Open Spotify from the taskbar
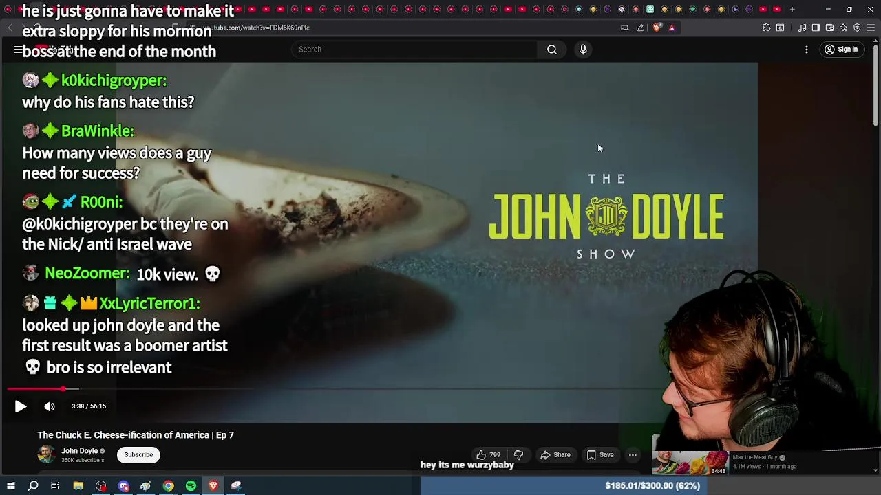This screenshot has width=881, height=495. pyautogui.click(x=191, y=486)
